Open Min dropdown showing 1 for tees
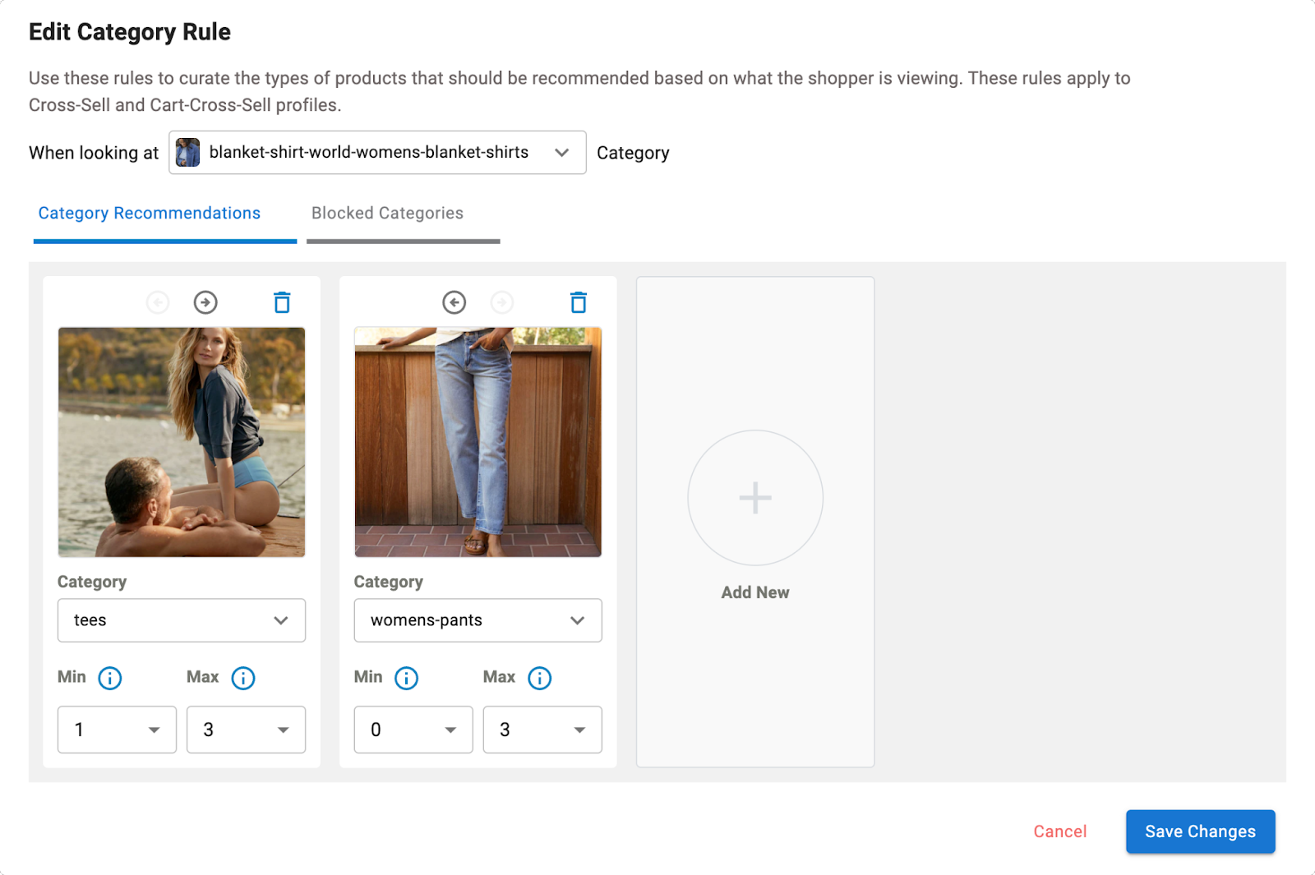The height and width of the screenshot is (875, 1315). coord(117,730)
